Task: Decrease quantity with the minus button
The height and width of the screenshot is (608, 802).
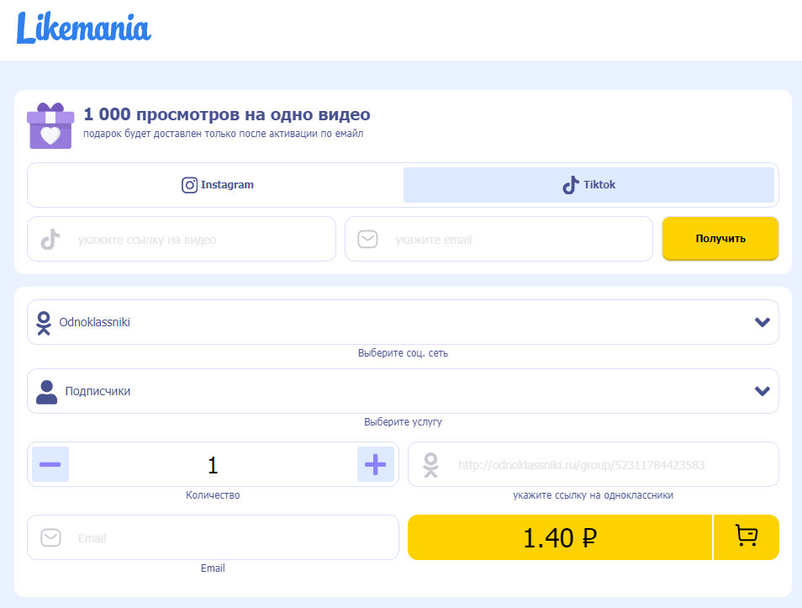Action: (50, 464)
